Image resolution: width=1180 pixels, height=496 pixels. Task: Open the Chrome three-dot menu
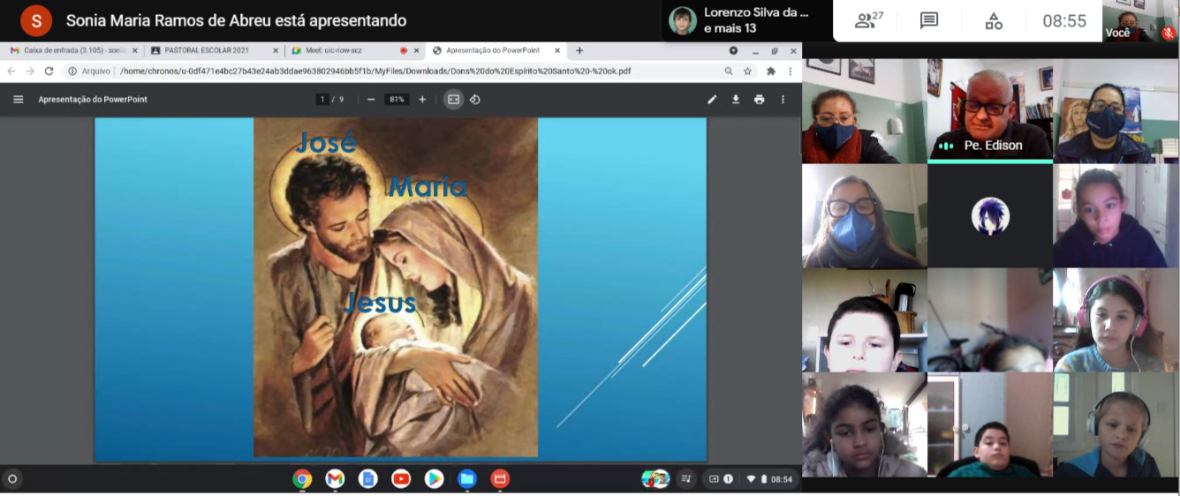pyautogui.click(x=790, y=71)
